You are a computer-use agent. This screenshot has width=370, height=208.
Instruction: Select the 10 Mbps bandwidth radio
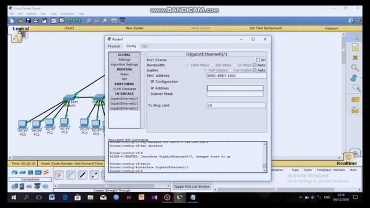[x=234, y=65]
